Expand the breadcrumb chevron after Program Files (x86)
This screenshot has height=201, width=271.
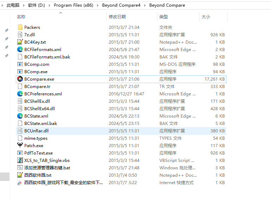(97, 5)
